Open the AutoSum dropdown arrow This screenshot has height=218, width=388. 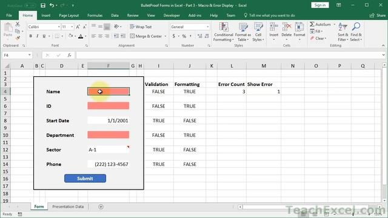[x=334, y=24]
